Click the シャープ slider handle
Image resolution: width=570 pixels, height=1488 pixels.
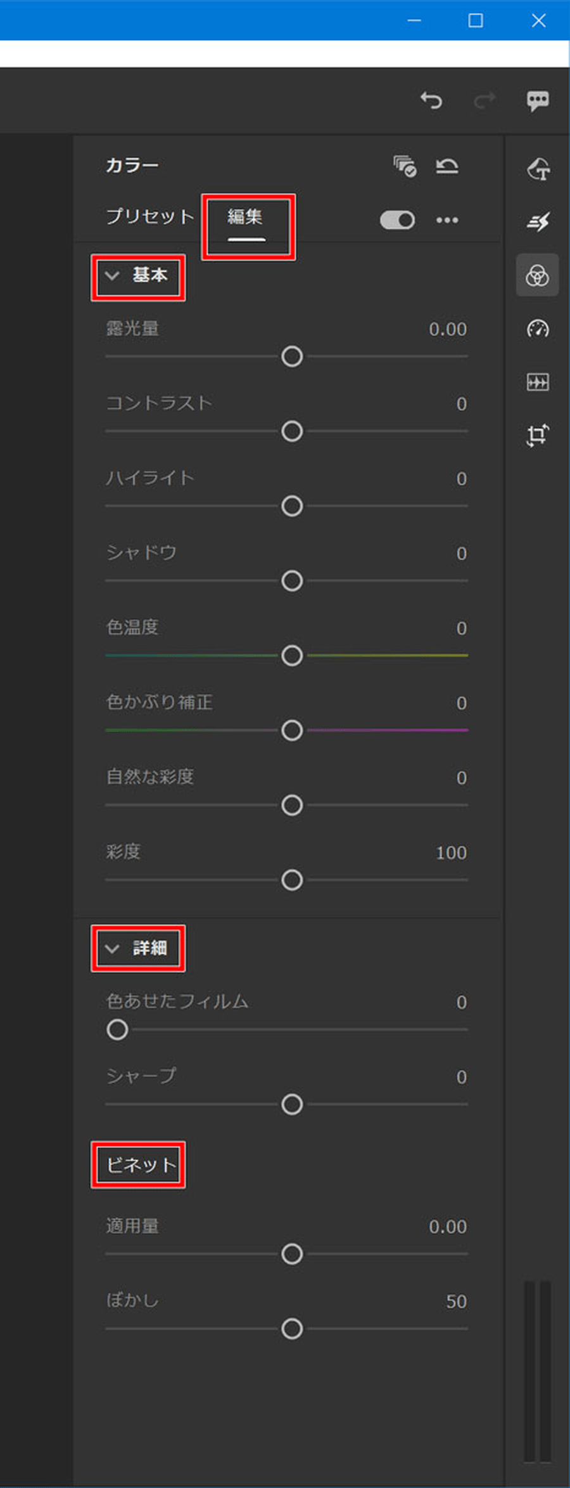(x=292, y=1105)
